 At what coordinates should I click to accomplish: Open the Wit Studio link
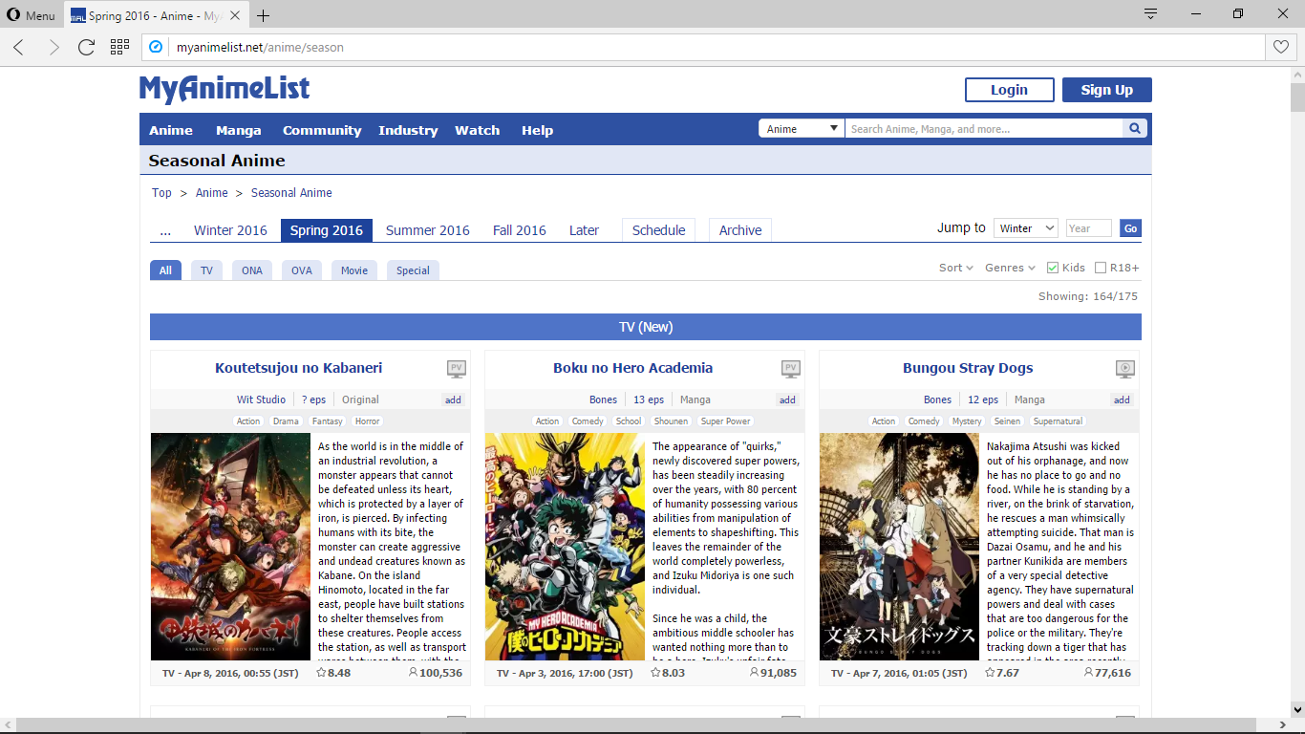click(261, 399)
